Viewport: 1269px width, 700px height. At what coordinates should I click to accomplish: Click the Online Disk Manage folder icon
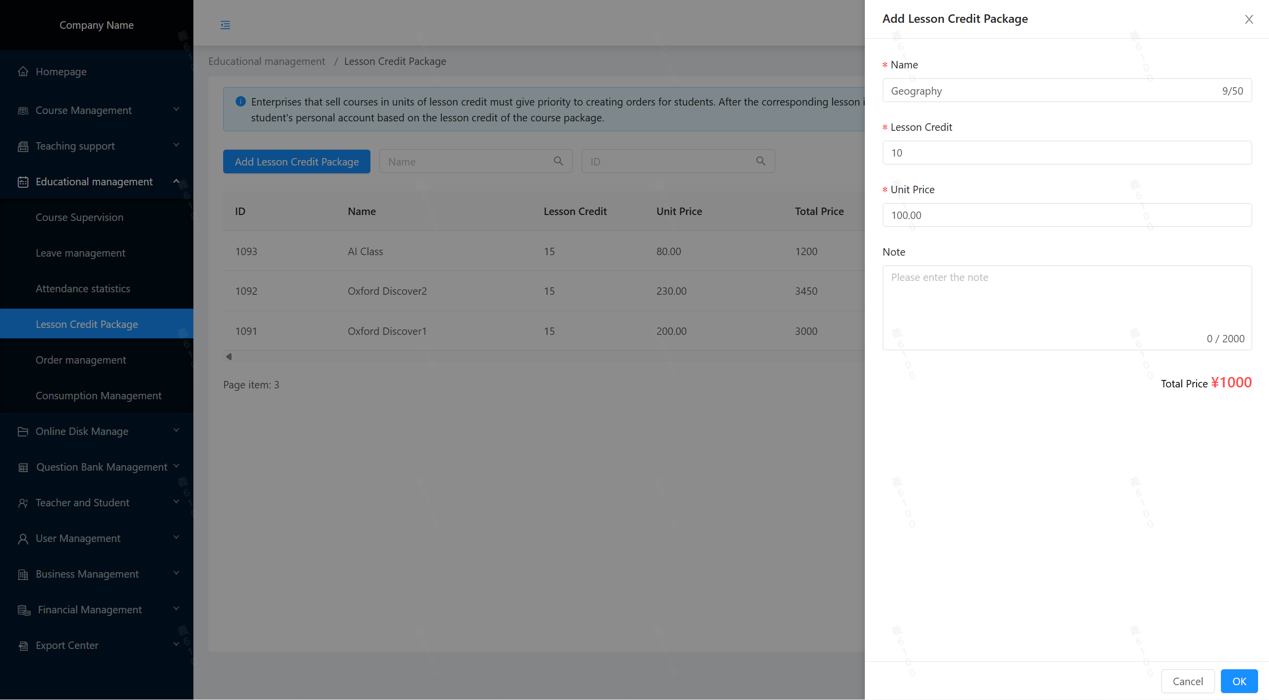[x=23, y=431]
